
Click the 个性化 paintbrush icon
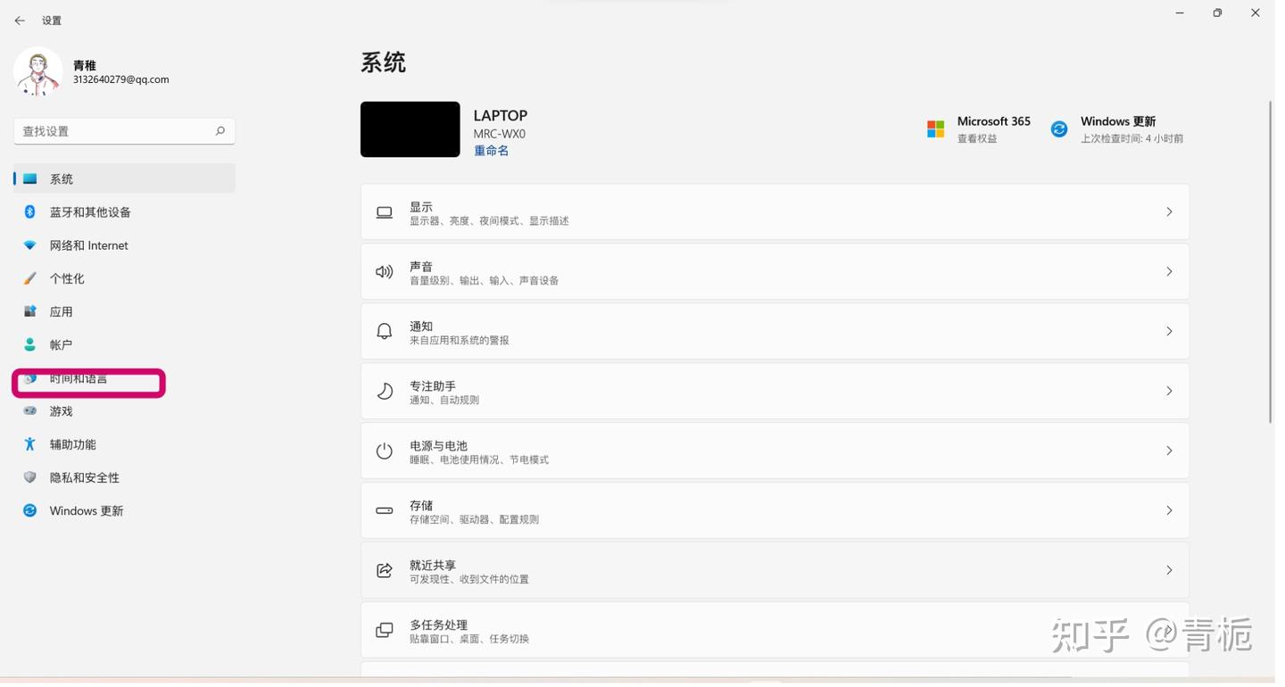29,277
